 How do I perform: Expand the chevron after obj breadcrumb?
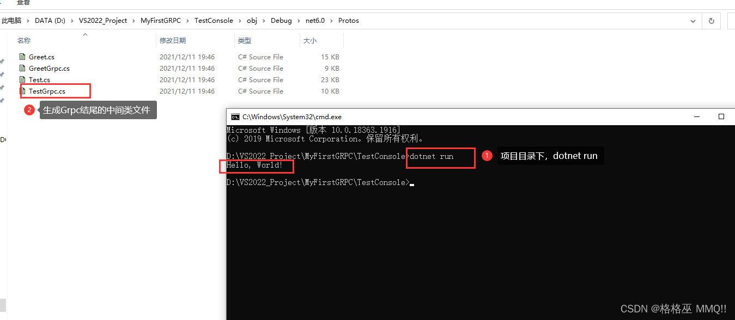pos(264,21)
